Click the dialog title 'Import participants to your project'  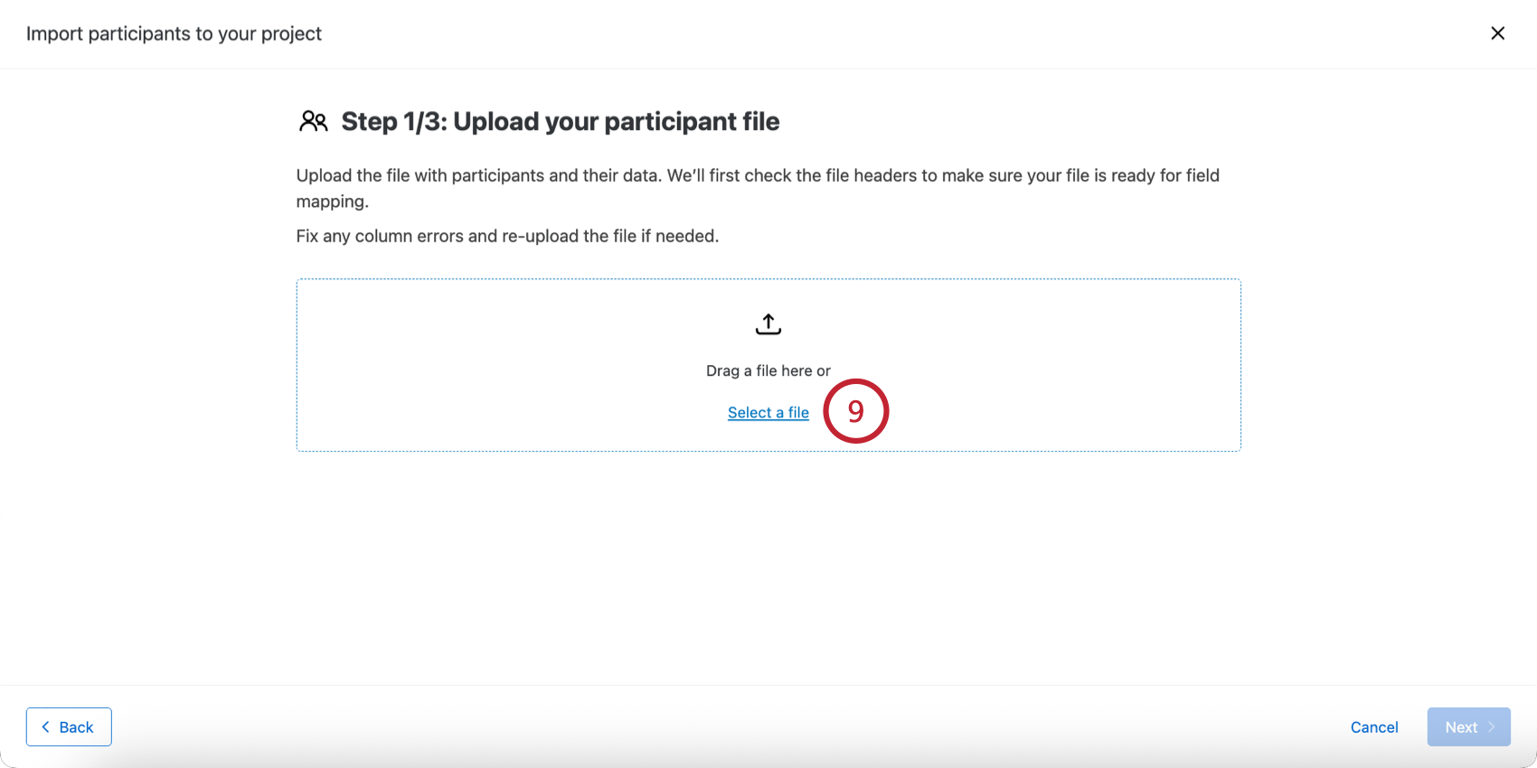174,33
